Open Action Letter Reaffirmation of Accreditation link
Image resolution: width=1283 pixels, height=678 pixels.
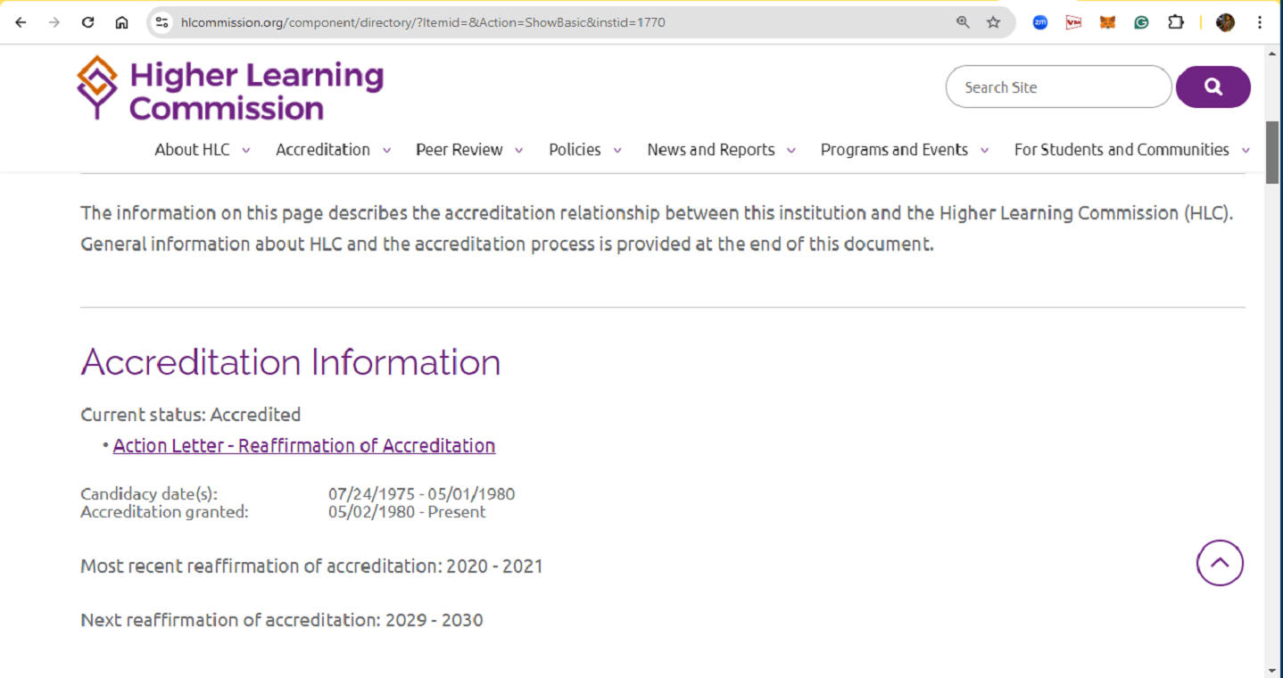click(x=303, y=446)
